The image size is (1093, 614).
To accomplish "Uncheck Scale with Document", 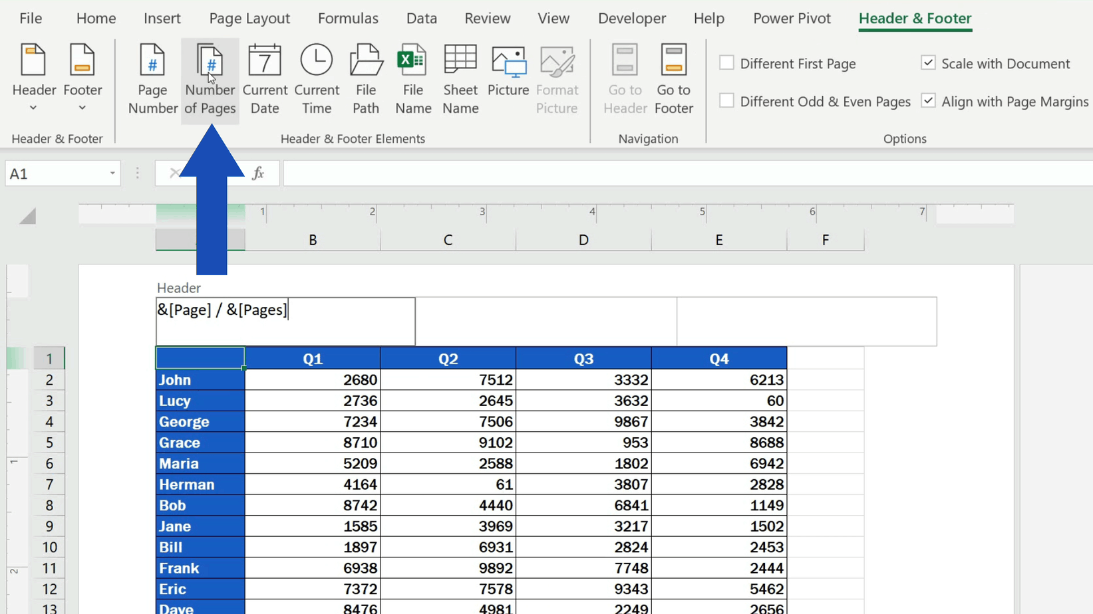I will point(995,64).
